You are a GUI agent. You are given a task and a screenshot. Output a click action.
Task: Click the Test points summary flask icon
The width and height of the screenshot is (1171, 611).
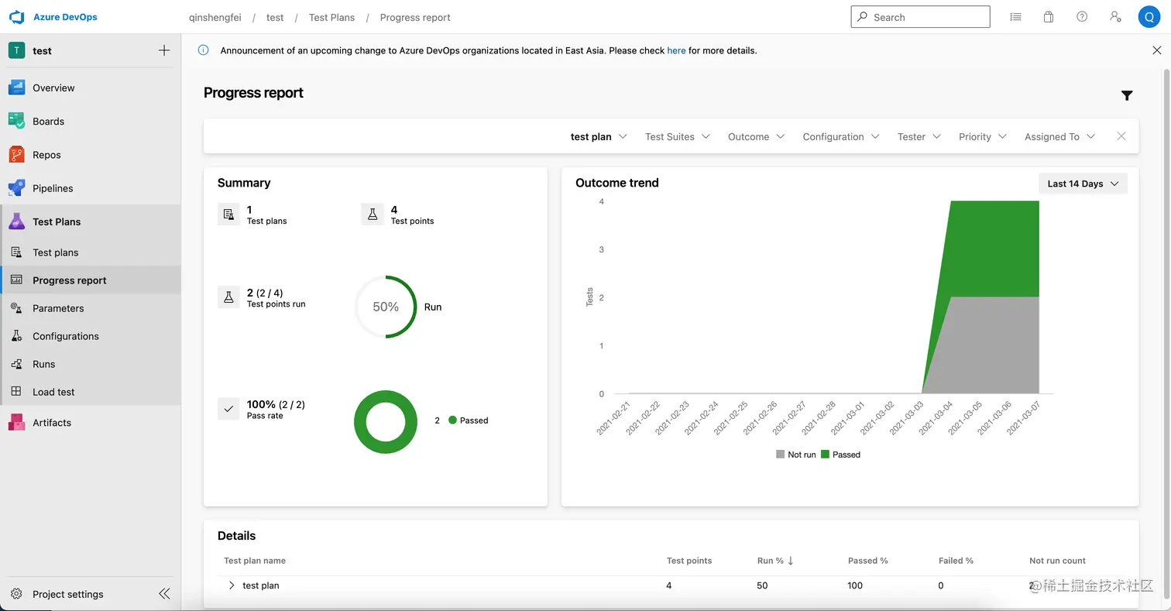[x=373, y=215]
